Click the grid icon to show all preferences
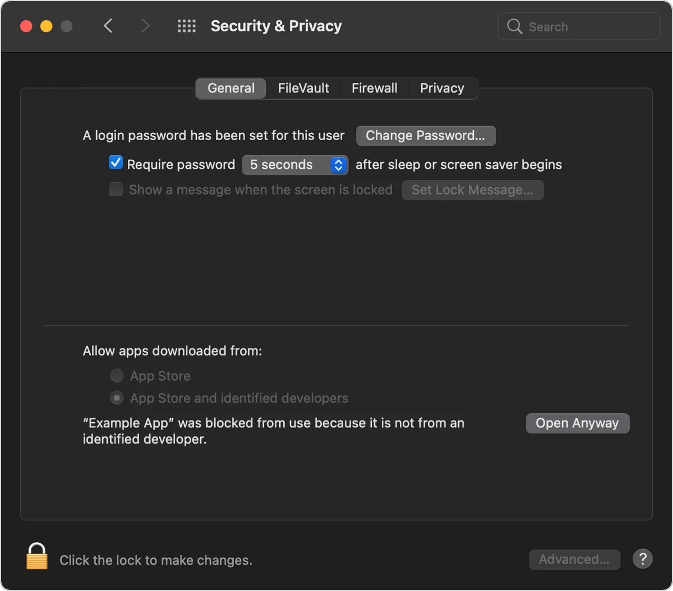 coord(187,26)
